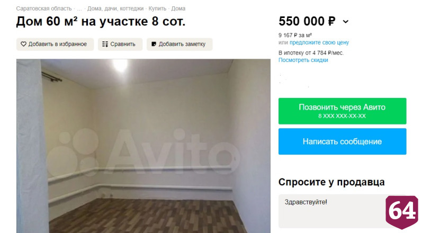Expand the price chevron next to 550 000 ₽
This screenshot has width=422, height=233.
[346, 22]
